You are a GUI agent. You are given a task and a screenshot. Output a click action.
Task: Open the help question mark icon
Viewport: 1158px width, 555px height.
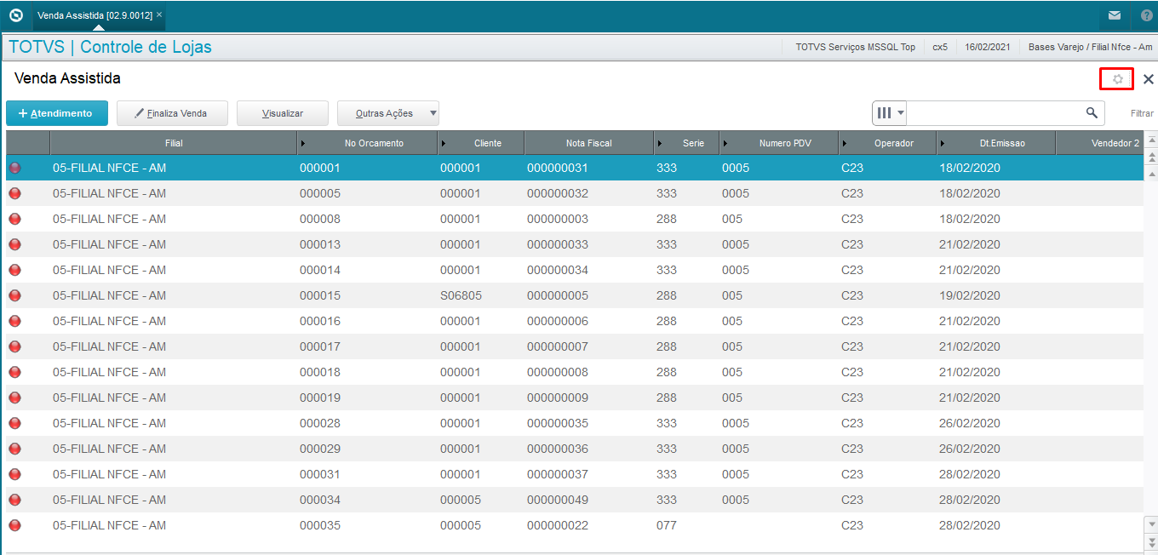coord(1147,15)
